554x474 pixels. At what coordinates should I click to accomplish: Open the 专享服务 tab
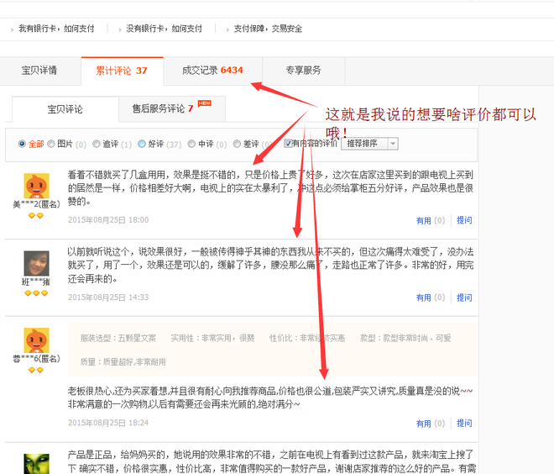pyautogui.click(x=303, y=71)
